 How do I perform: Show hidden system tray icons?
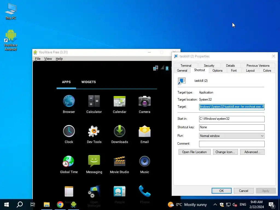click(x=215, y=205)
